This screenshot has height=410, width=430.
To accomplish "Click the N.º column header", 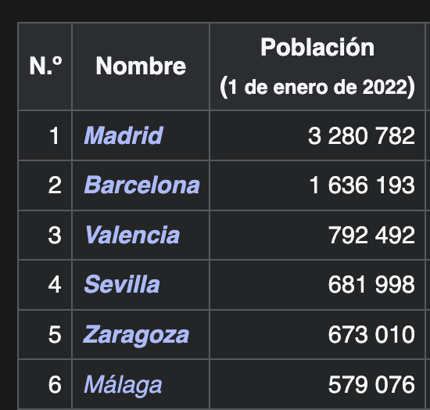I will (45, 66).
